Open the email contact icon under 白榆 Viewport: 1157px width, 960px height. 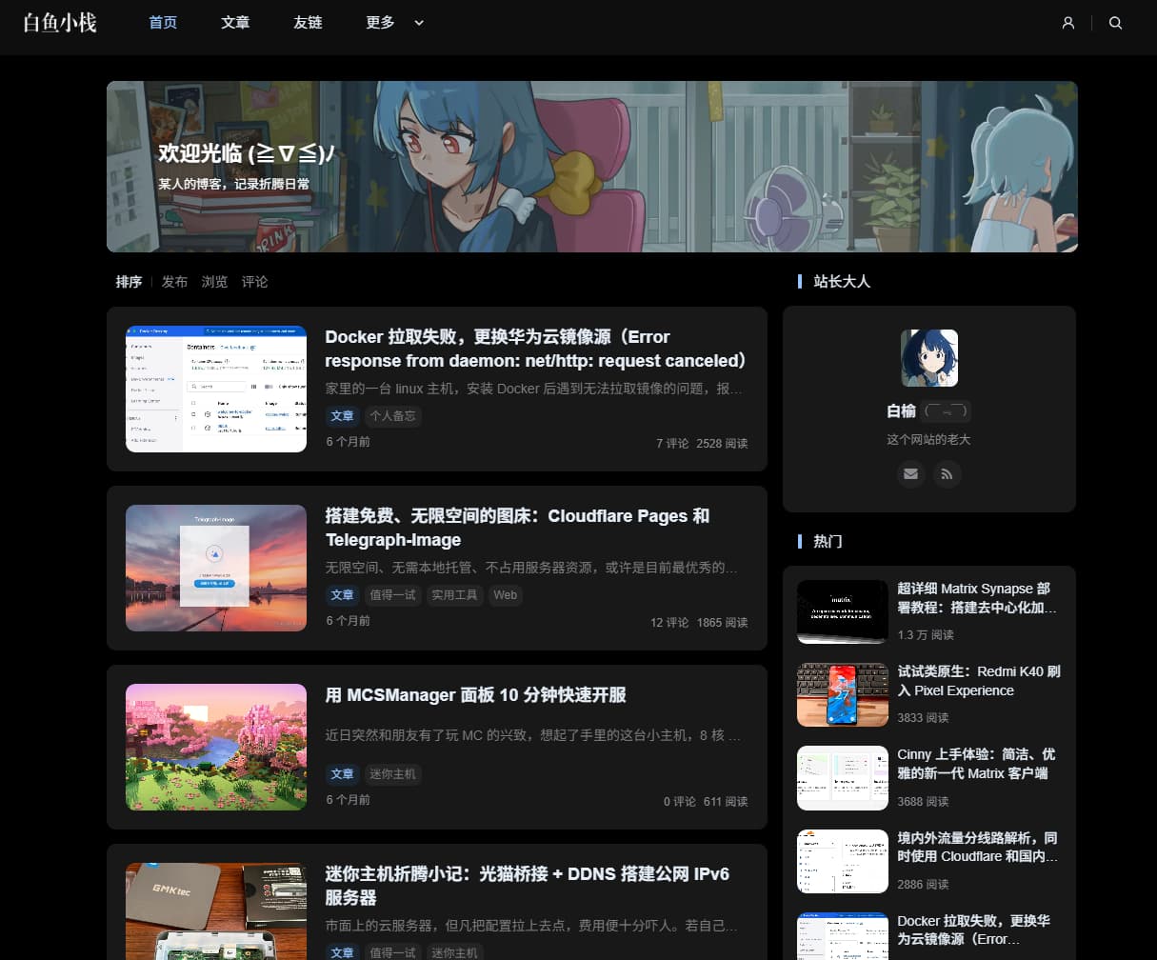click(910, 473)
